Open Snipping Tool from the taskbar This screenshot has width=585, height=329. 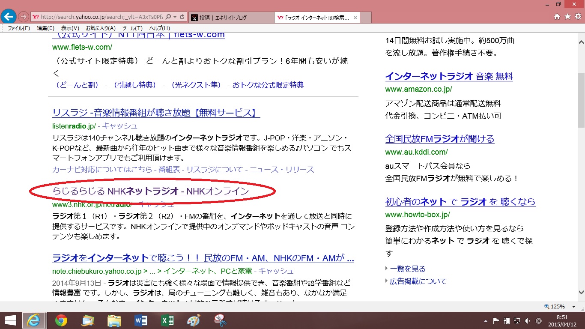(x=220, y=320)
